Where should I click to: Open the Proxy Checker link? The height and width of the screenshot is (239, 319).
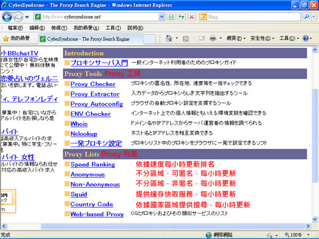[x=93, y=84]
